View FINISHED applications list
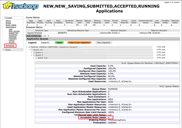Viewport: 182px width, 128px height. (13, 39)
